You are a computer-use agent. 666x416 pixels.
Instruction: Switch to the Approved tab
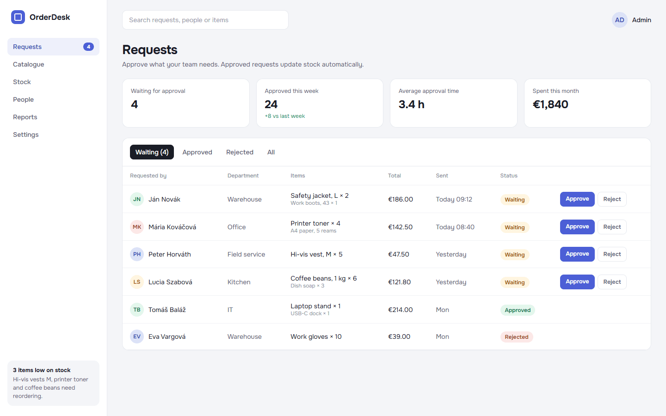click(197, 152)
